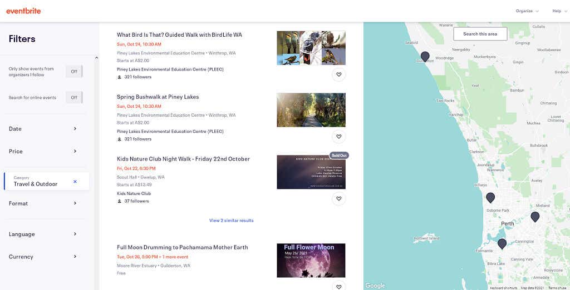Remove the Travel & Outdoor category filter
The image size is (570, 290).
(x=75, y=182)
